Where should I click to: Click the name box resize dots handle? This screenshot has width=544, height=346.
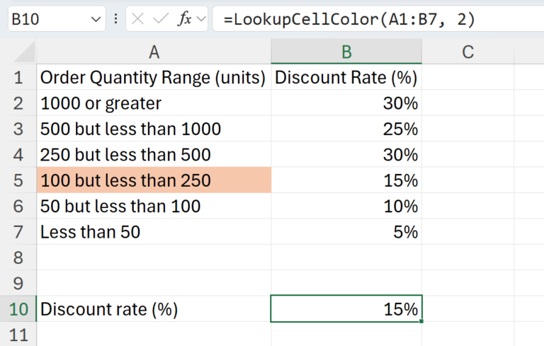coord(116,20)
